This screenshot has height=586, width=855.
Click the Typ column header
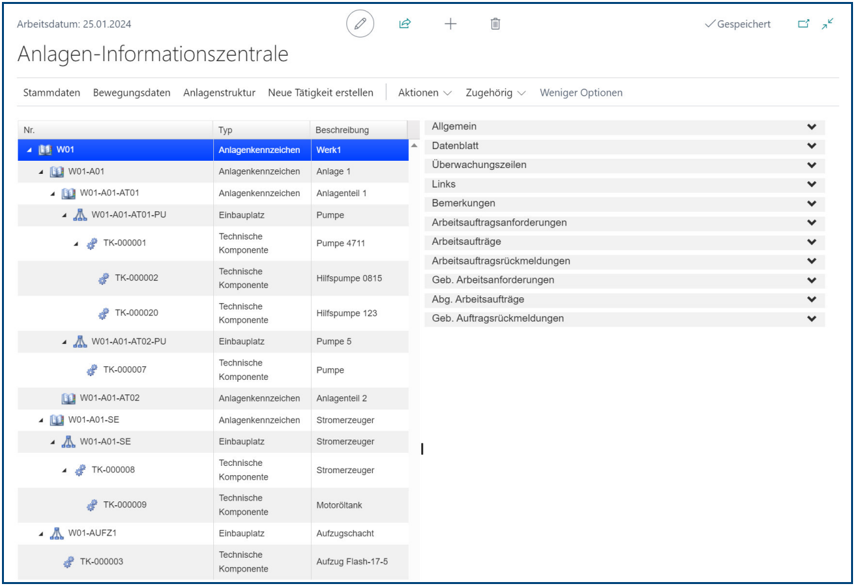[x=262, y=130]
